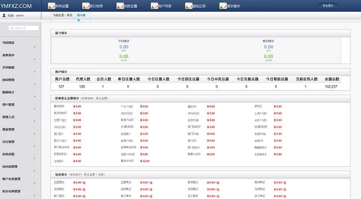Image resolution: width=361 pixels, height=199 pixels.
Task: Click the 登陆记录 chart icon
Action: pyautogui.click(x=189, y=6)
